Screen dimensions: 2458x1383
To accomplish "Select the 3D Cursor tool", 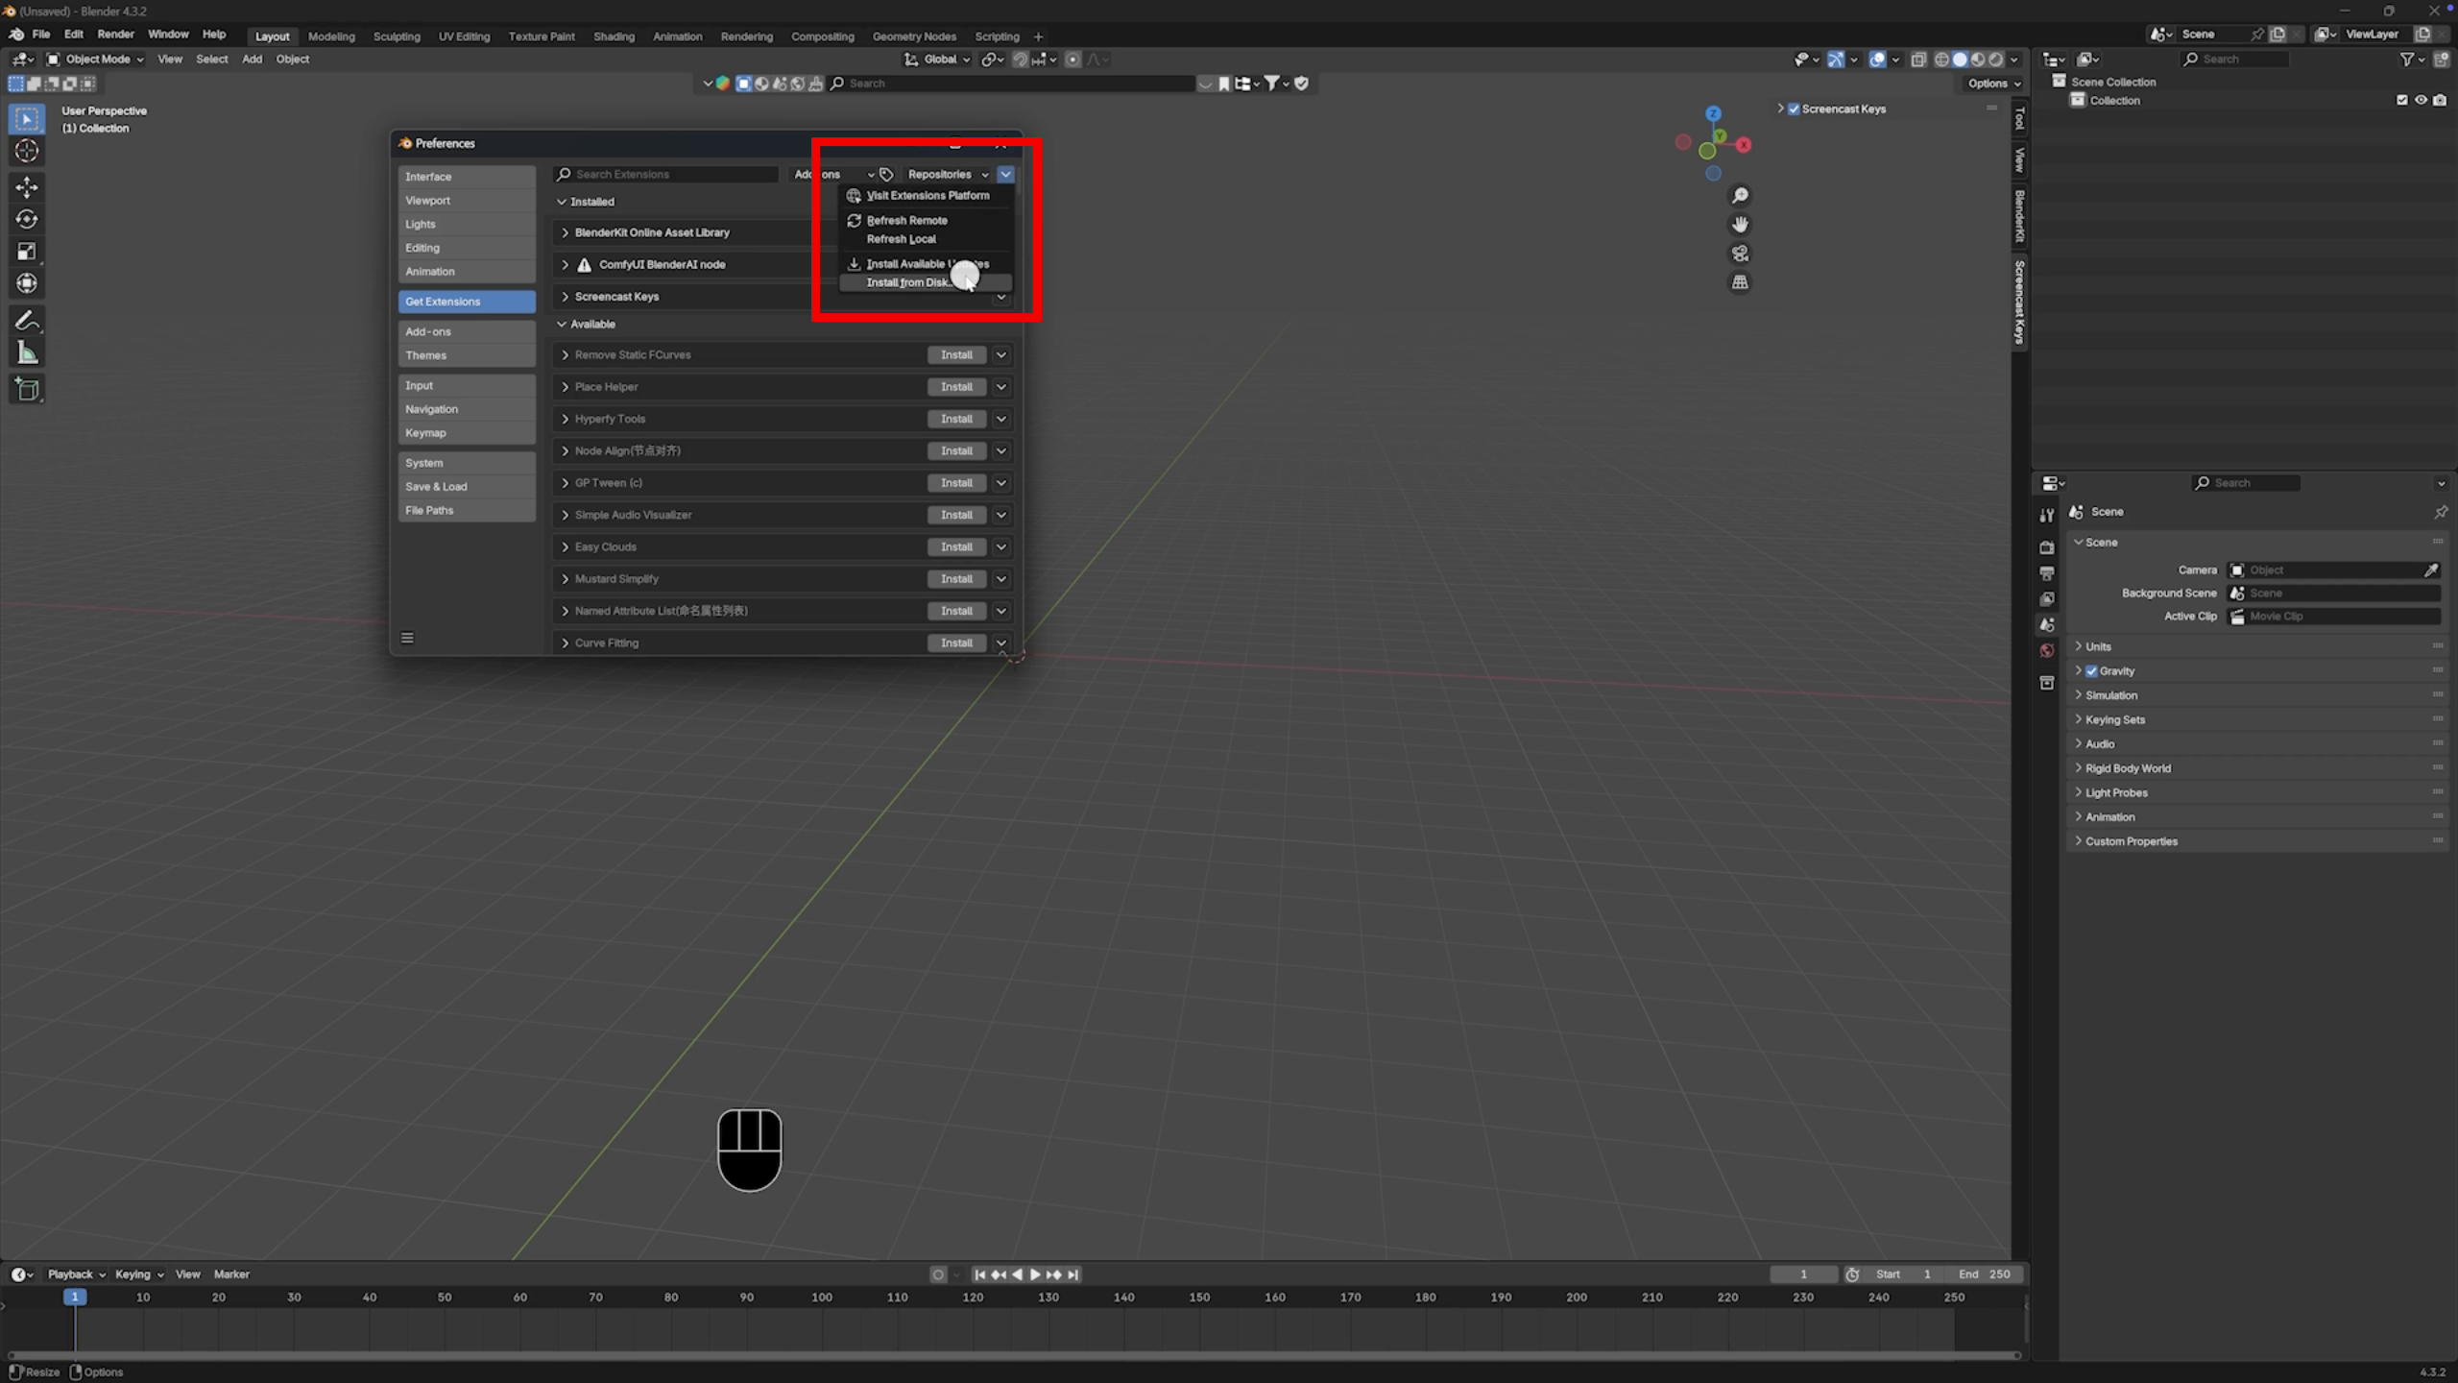I will (x=26, y=151).
